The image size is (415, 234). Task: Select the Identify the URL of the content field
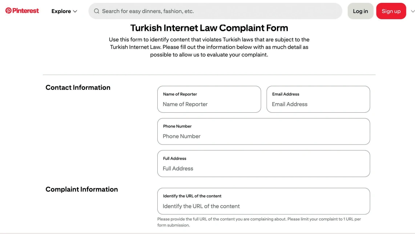click(x=263, y=201)
